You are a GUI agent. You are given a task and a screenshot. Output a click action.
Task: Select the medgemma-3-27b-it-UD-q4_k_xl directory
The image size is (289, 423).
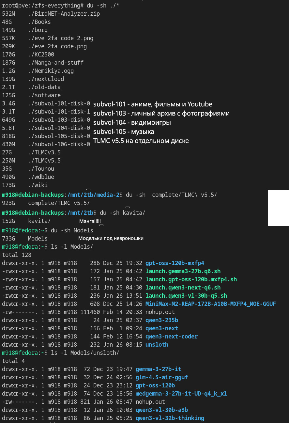pos(181,394)
